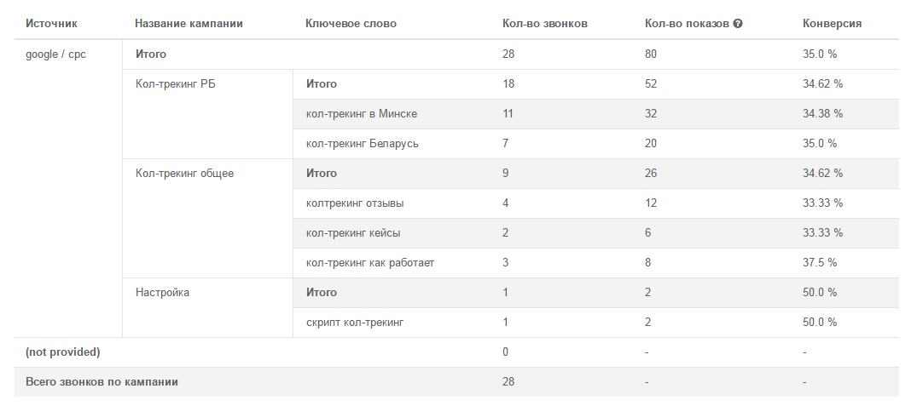Click the Ключевое слово column header
The height and width of the screenshot is (406, 917).
click(351, 24)
